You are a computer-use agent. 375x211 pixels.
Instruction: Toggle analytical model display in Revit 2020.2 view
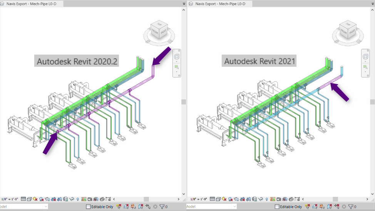96,199
